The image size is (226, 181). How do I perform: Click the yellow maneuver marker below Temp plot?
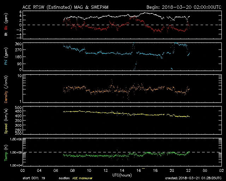click(143, 169)
